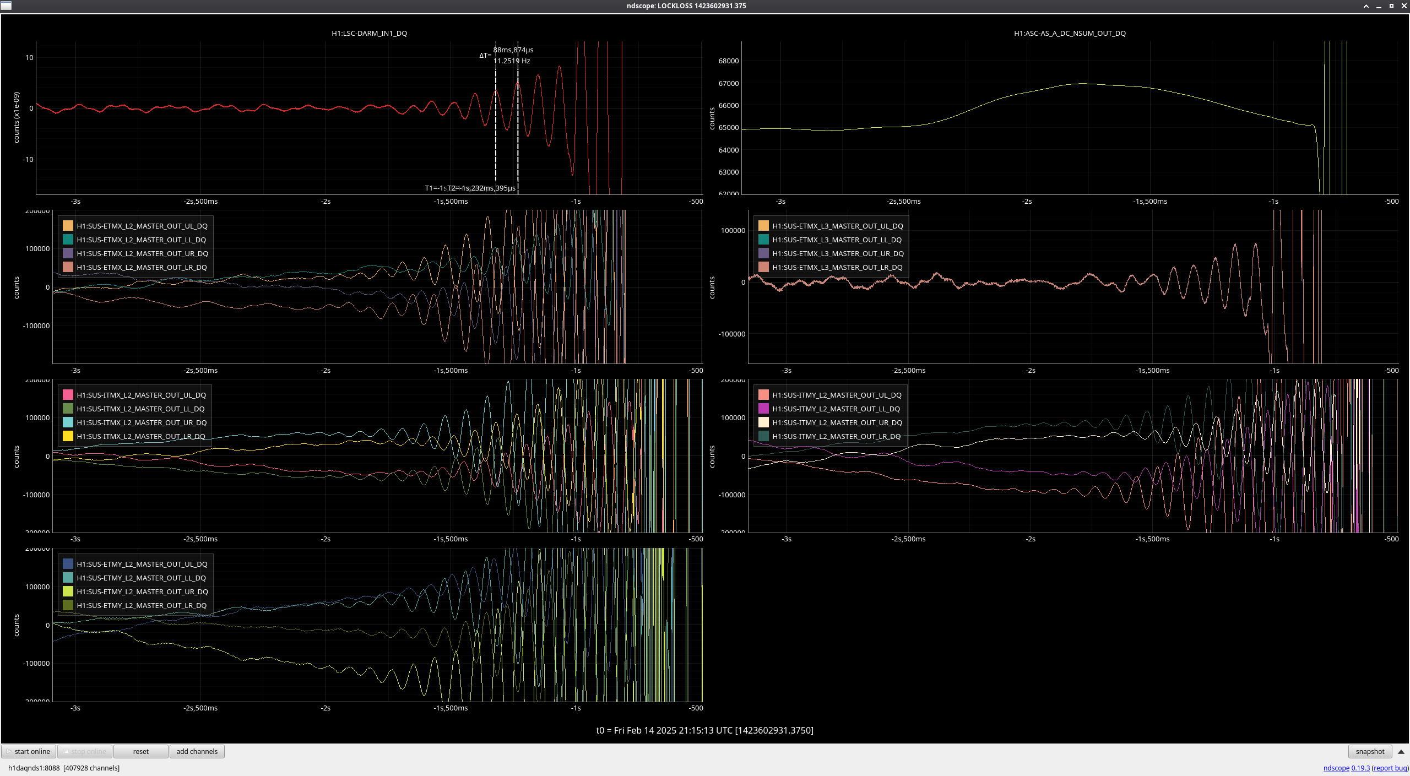
Task: Click the left dashed T1 cursor line
Action: (x=496, y=118)
